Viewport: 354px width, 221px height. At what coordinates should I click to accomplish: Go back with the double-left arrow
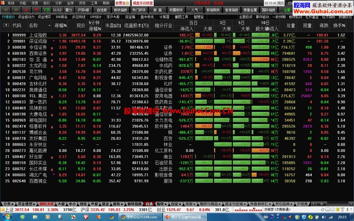6,10
